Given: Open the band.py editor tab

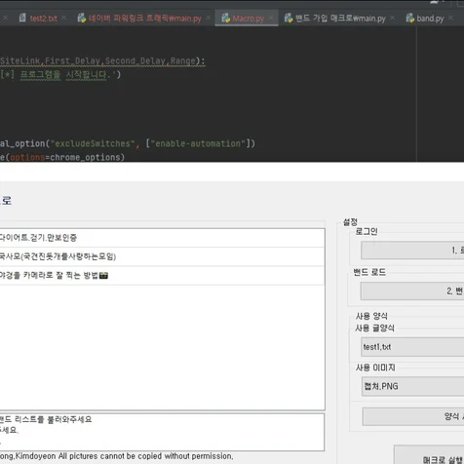Looking at the screenshot, I should [x=430, y=19].
